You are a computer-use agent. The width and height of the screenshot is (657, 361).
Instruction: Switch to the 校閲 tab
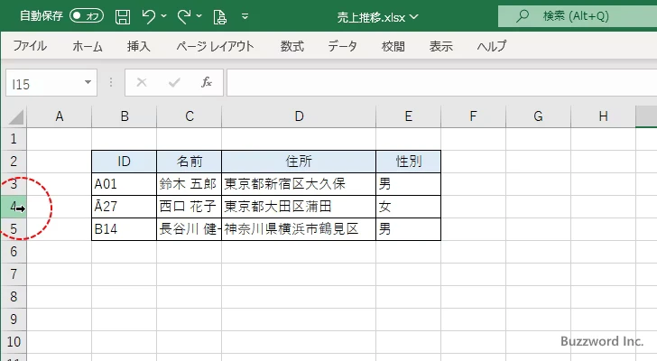click(x=393, y=46)
